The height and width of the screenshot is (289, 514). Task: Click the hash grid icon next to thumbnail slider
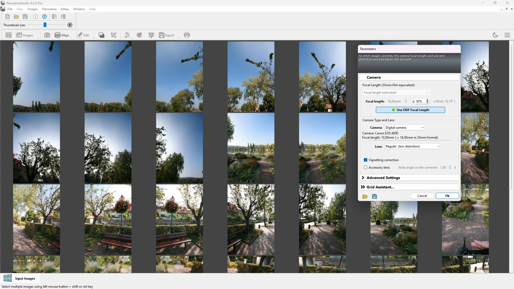click(70, 25)
